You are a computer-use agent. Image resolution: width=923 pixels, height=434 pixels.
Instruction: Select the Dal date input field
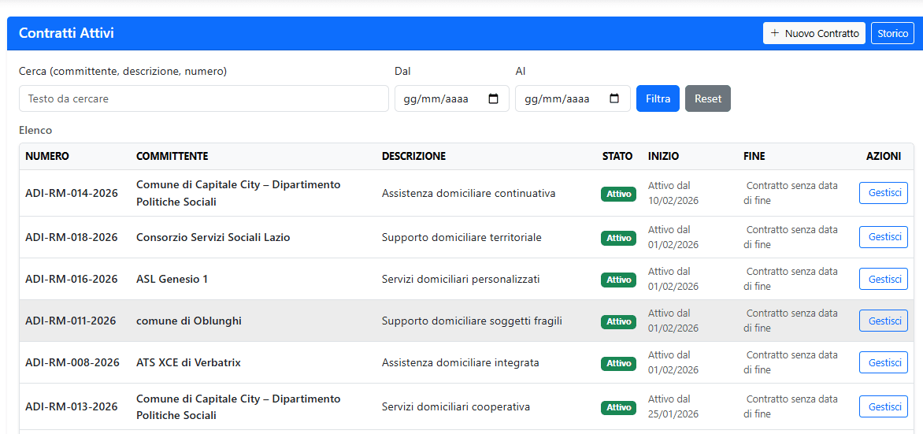pyautogui.click(x=441, y=99)
